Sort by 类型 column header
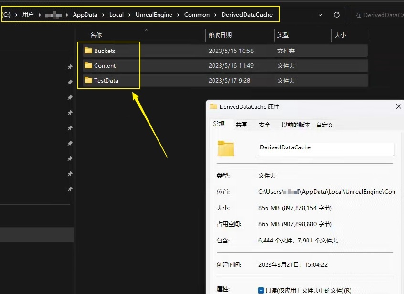Screen dimensions: 404x294 pos(283,35)
